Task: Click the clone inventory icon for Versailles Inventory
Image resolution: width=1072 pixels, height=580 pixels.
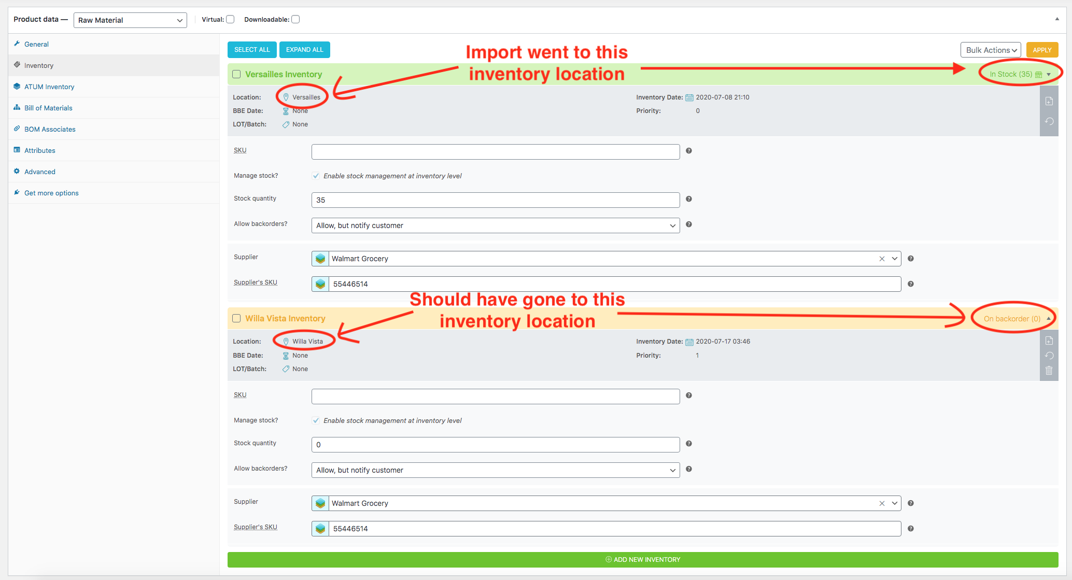Action: 1049,101
